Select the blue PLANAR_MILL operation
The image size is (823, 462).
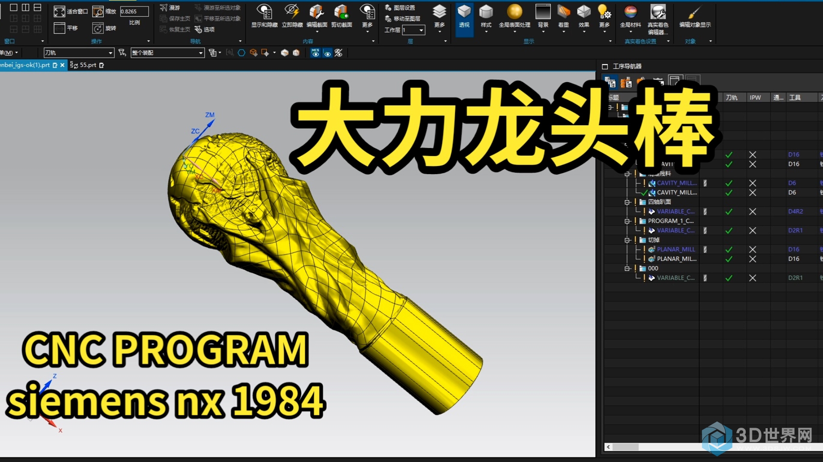[676, 249]
